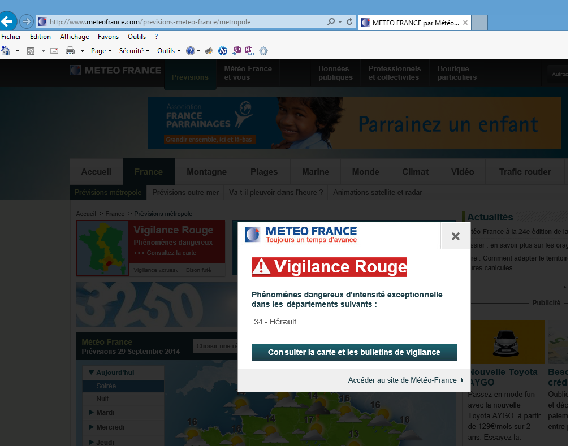Click the gear settings icon in toolbar

[x=263, y=51]
